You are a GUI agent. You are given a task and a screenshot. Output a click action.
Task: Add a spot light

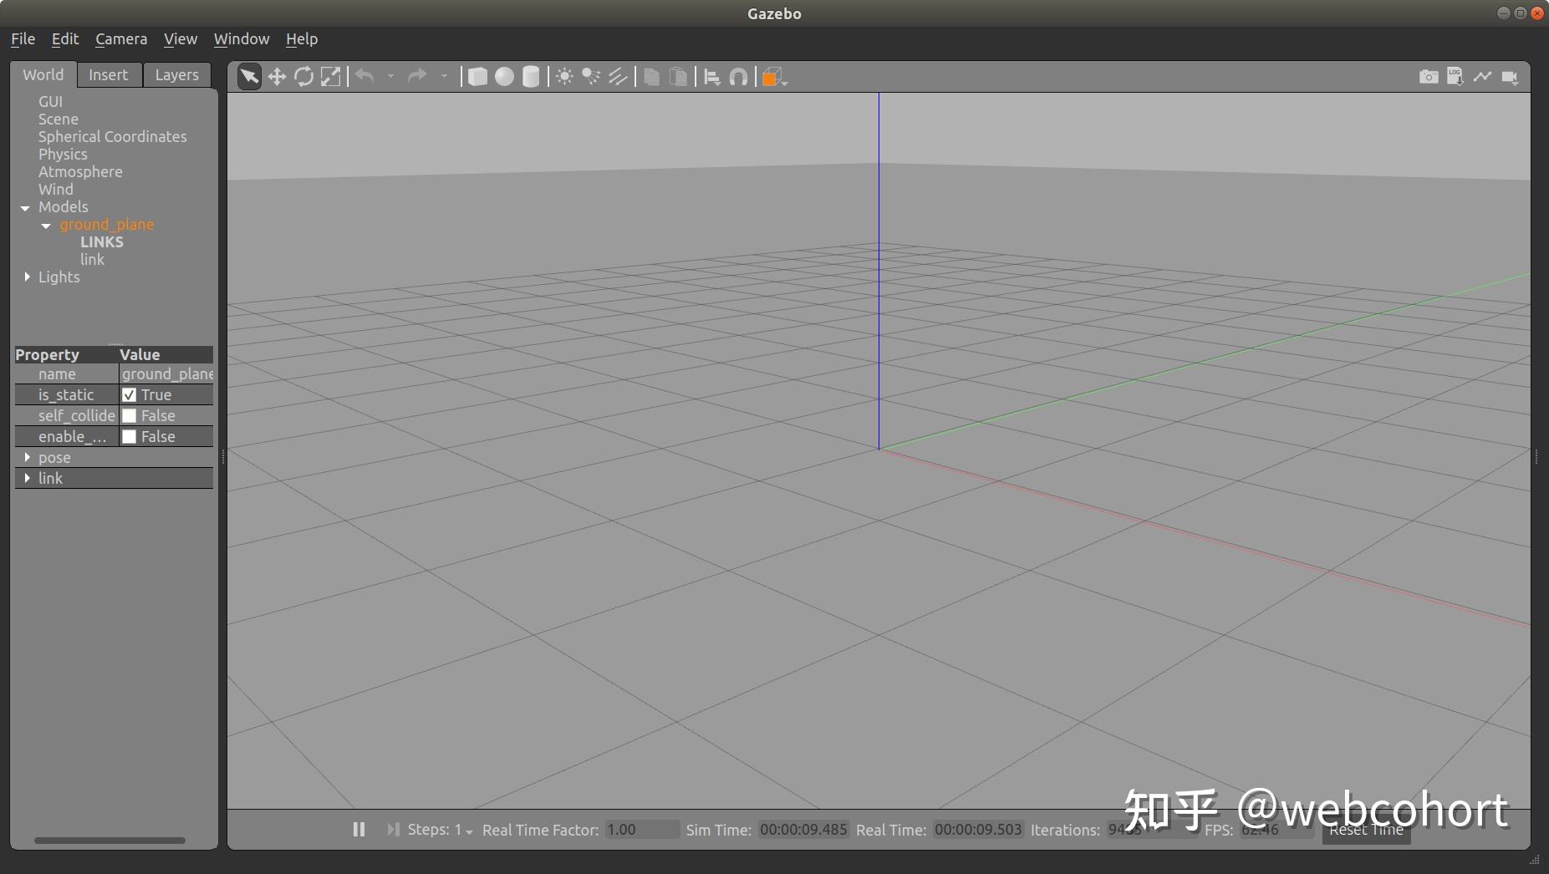point(592,76)
